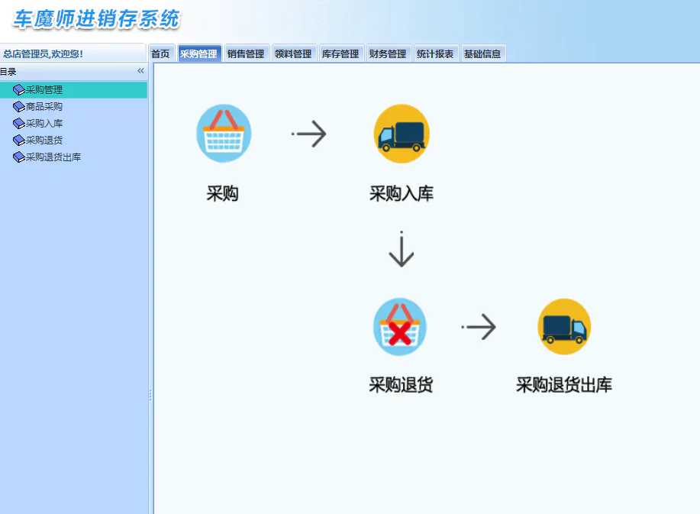
Task: Switch to the 销售管理 tab
Action: 246,53
